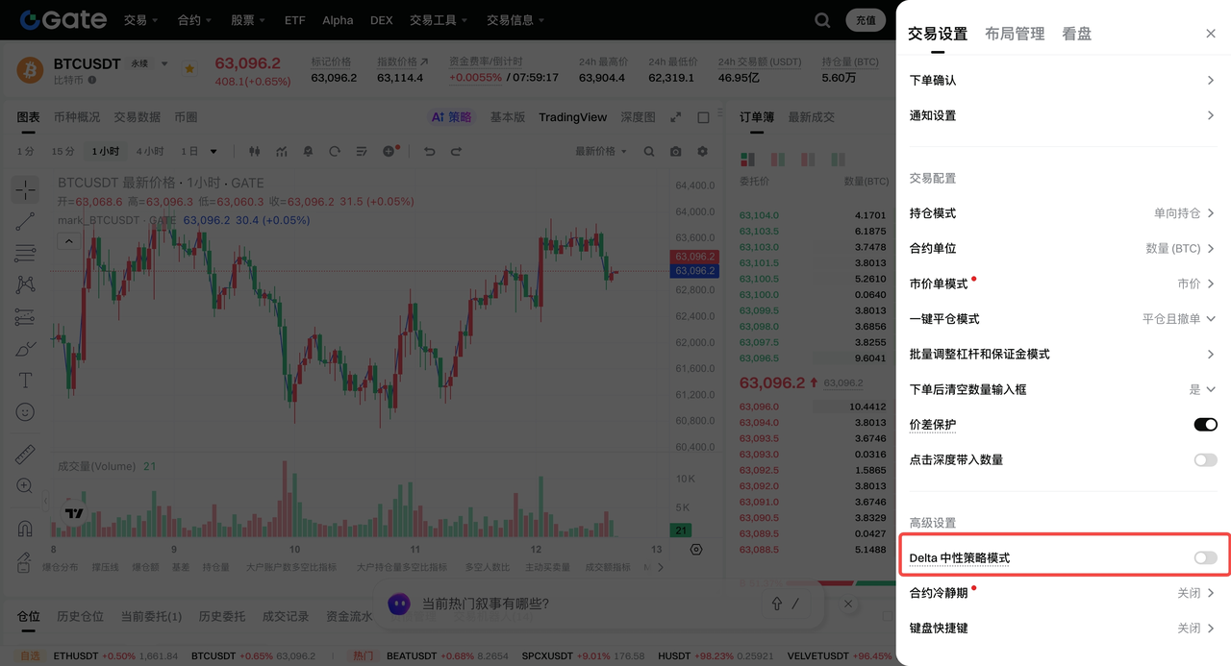The width and height of the screenshot is (1231, 666).
Task: Toggle the square layout checkbox near 深度图
Action: click(x=703, y=117)
